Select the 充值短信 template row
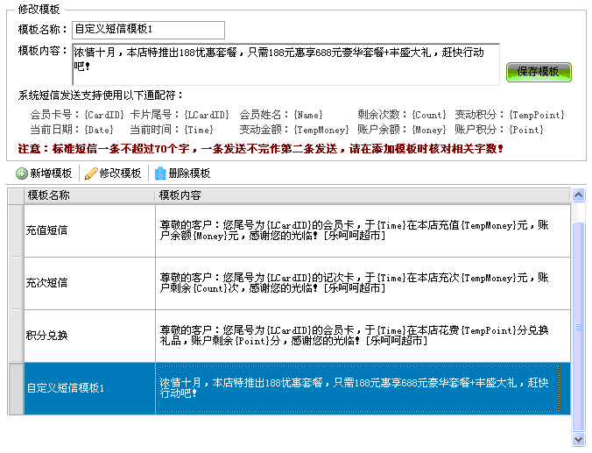Screen dimensions: 592x453 pyautogui.click(x=89, y=230)
